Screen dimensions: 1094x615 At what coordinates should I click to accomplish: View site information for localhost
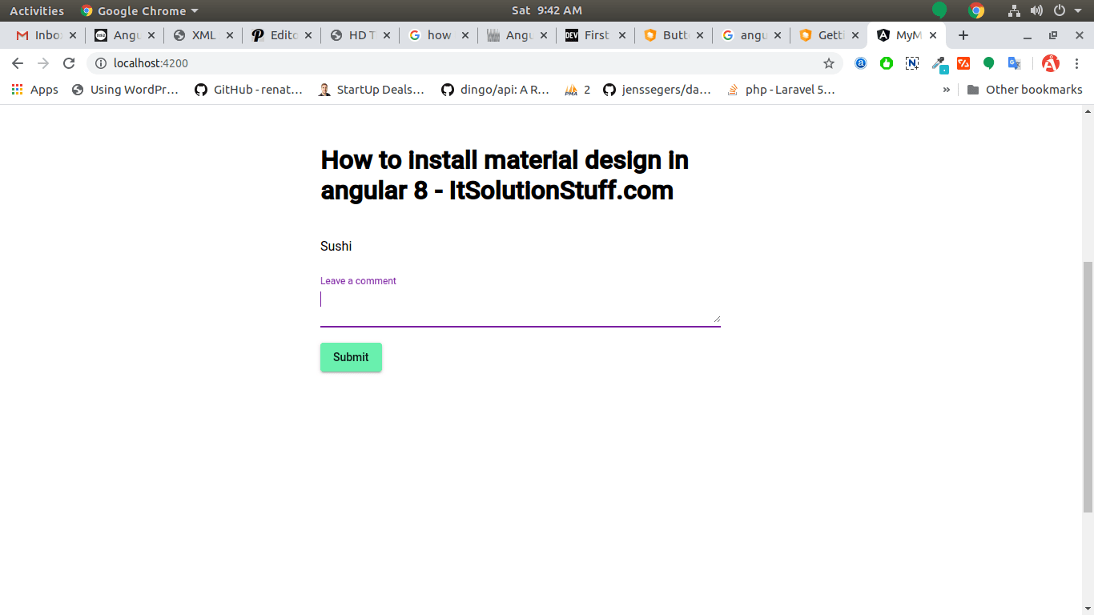(x=101, y=63)
